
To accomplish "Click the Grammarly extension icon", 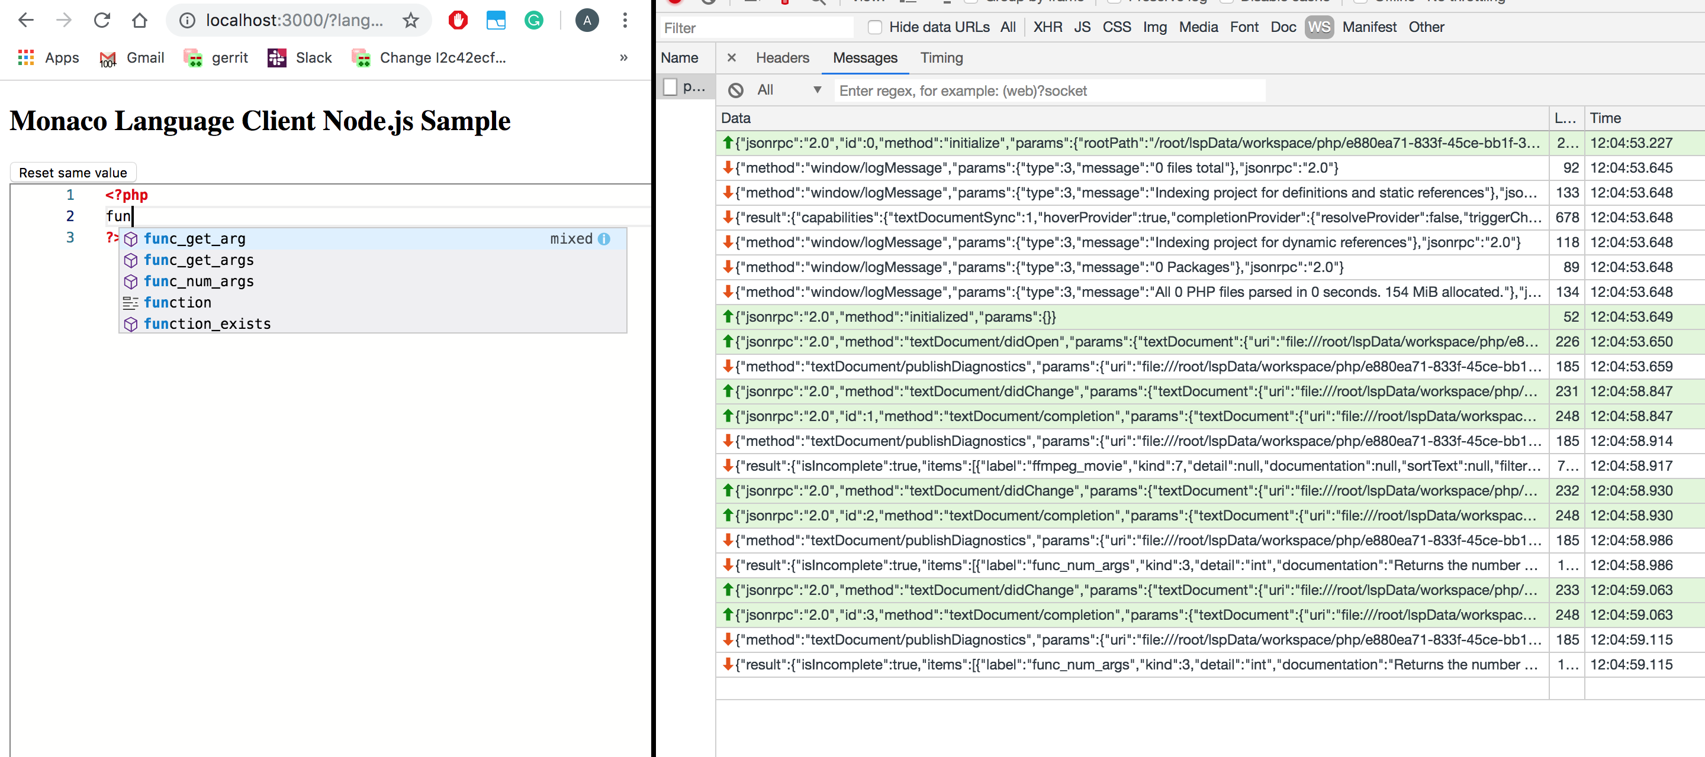I will point(533,20).
